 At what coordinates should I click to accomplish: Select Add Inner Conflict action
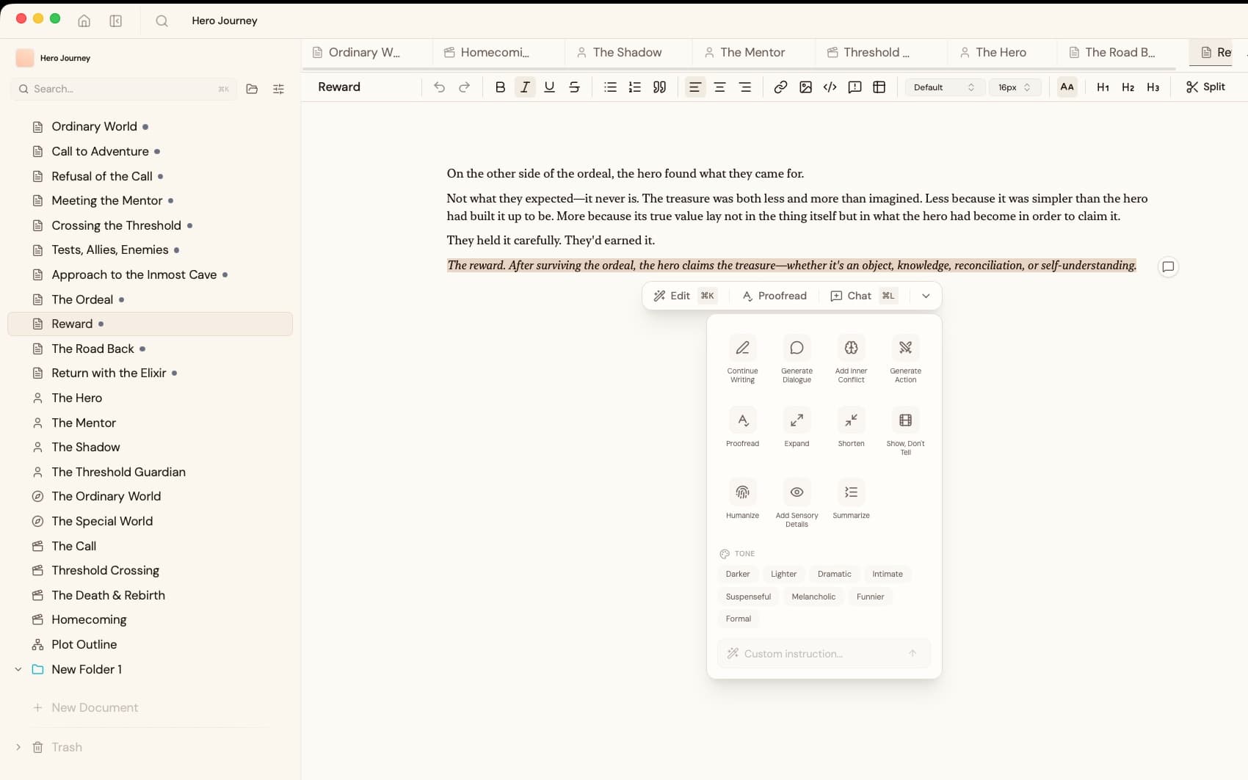(851, 359)
